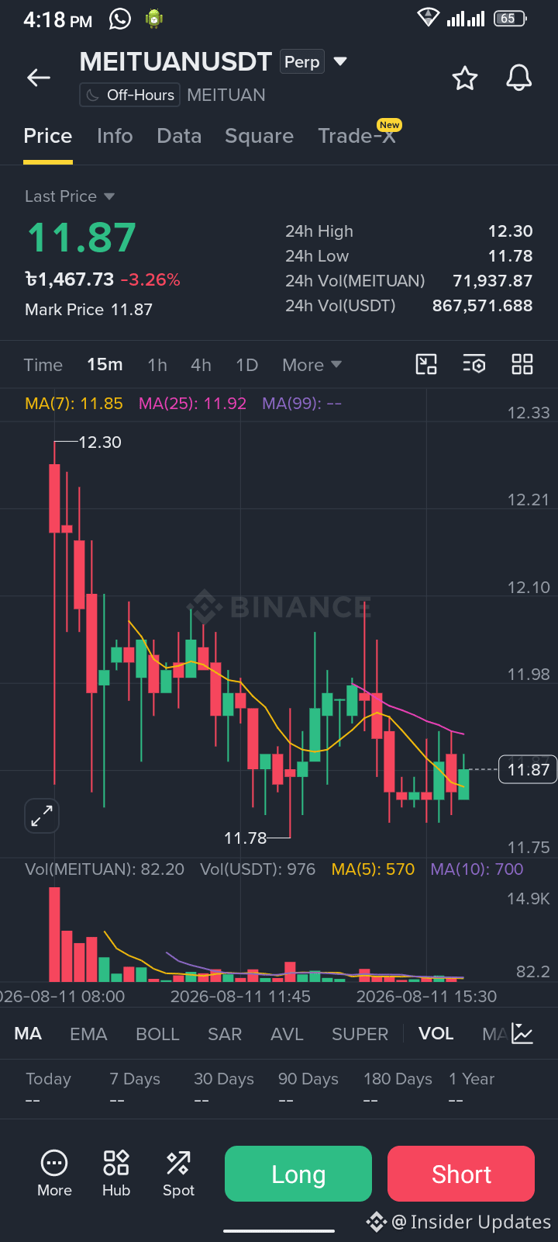
Task: Tap the volume MA(5): 570 label
Action: coord(373,869)
